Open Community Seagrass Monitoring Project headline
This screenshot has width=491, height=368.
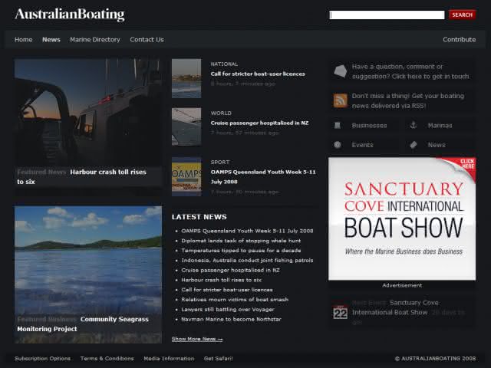click(83, 324)
